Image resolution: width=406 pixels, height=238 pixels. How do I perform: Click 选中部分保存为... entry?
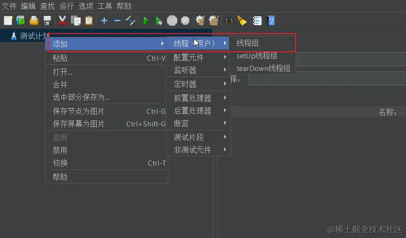(106, 97)
